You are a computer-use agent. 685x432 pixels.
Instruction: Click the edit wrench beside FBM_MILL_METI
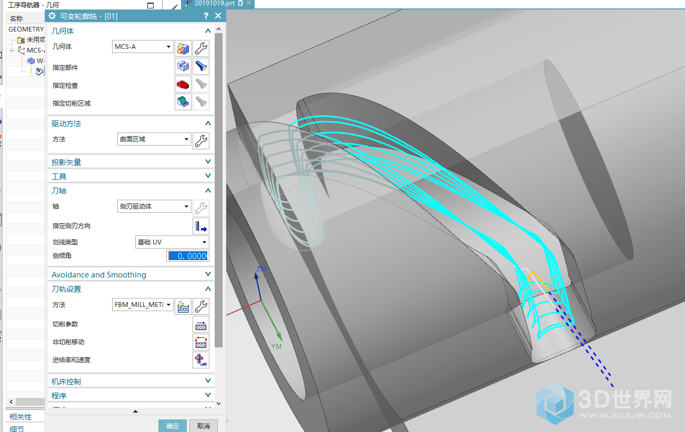pos(200,306)
